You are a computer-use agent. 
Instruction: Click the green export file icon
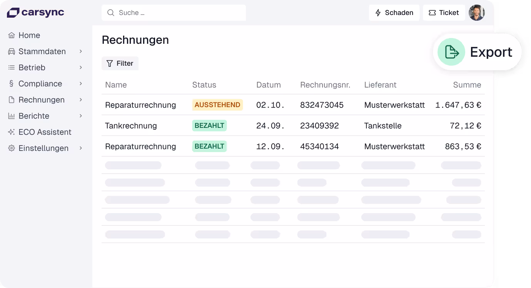point(451,52)
